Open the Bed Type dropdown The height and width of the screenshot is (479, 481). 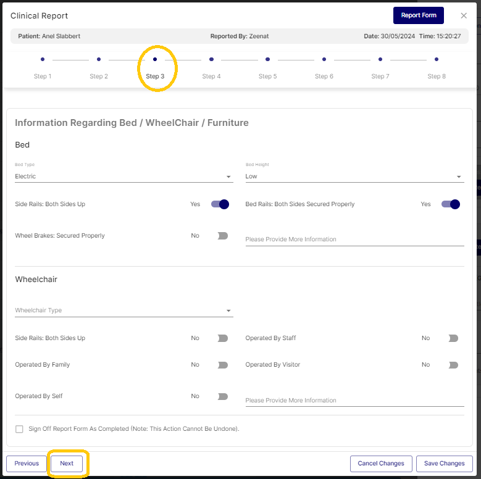pos(123,177)
